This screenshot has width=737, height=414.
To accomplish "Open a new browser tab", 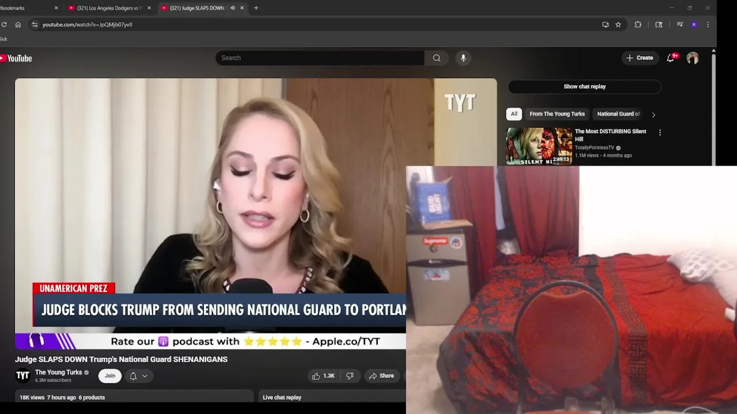I will point(256,8).
